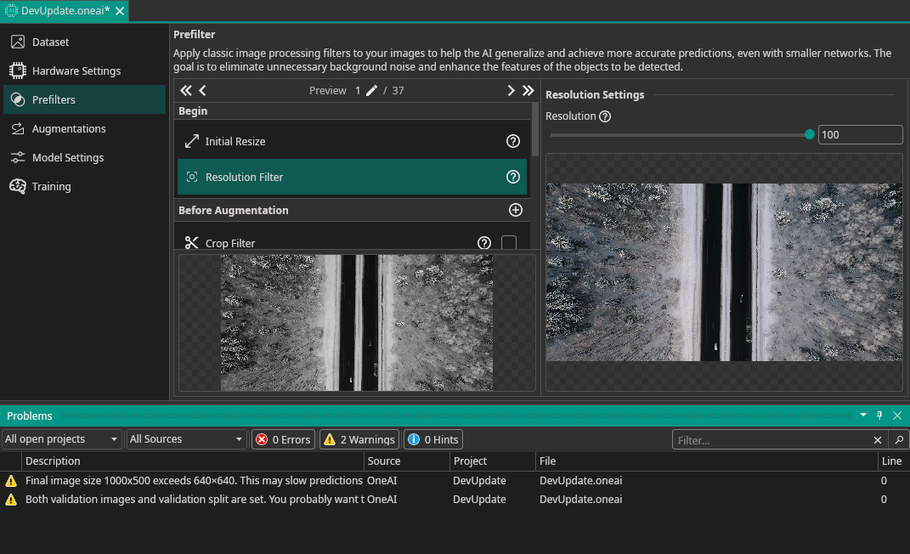910x554 pixels.
Task: Switch to the Model Settings section
Action: pyautogui.click(x=68, y=158)
